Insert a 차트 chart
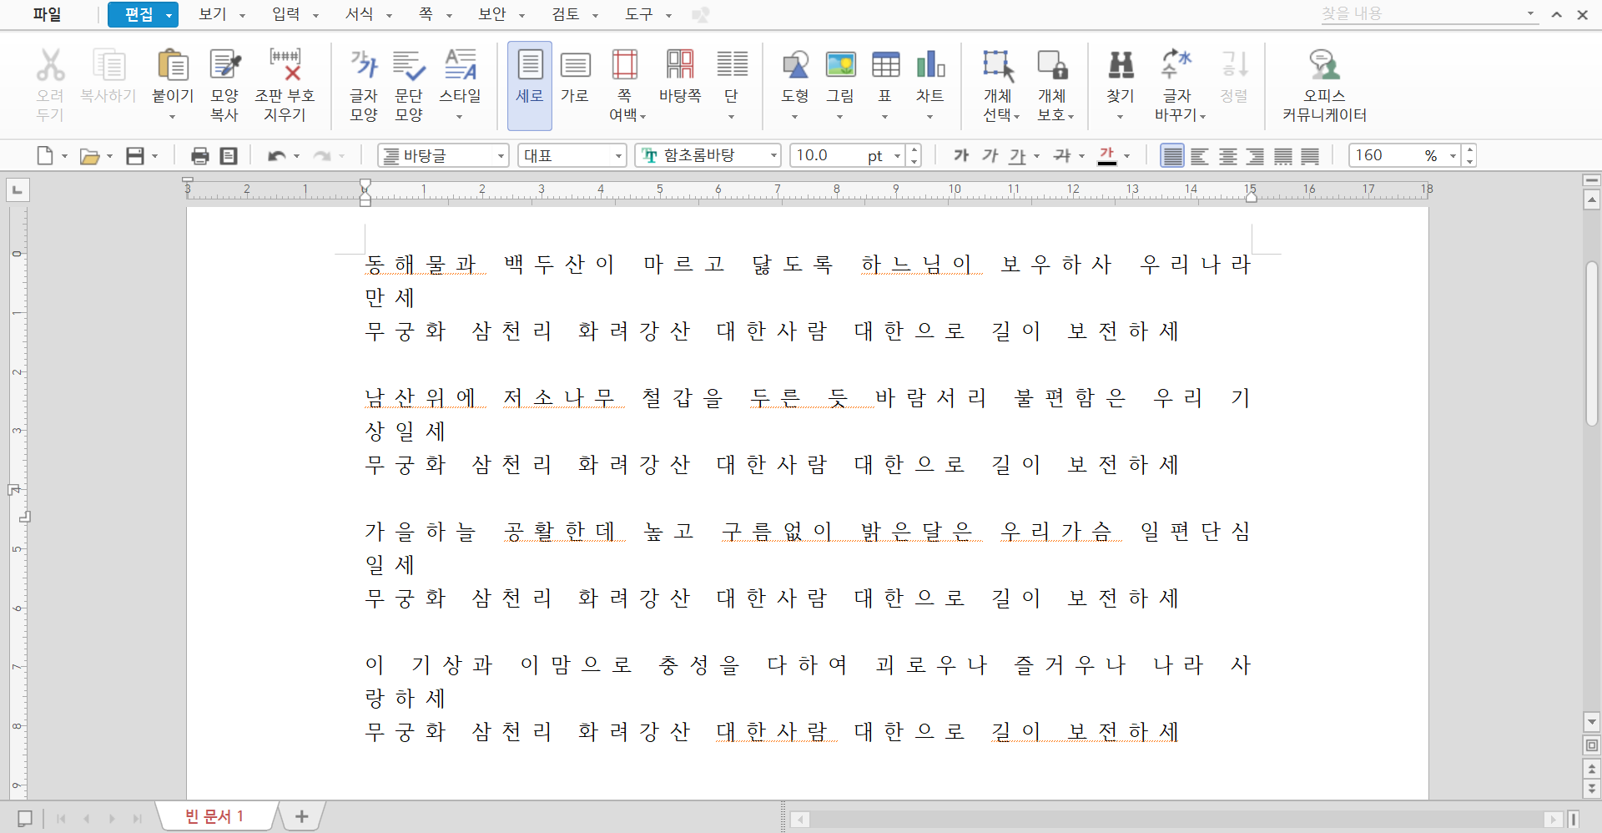Image resolution: width=1602 pixels, height=833 pixels. [930, 65]
